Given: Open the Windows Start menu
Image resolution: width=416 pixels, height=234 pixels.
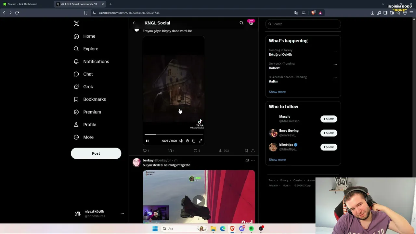Looking at the screenshot, I should pyautogui.click(x=155, y=228).
